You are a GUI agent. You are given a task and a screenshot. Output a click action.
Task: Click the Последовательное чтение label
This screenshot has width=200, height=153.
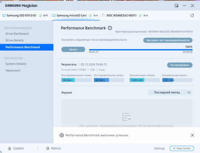76,75
